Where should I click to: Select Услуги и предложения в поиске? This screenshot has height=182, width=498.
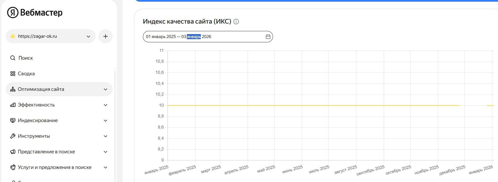54,167
